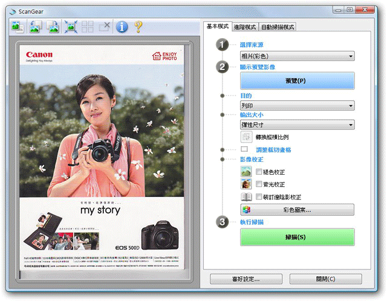Minimize the ScanGear window

coord(339,10)
